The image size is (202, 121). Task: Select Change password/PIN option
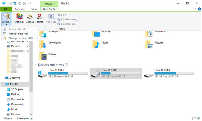(x=21, y=38)
